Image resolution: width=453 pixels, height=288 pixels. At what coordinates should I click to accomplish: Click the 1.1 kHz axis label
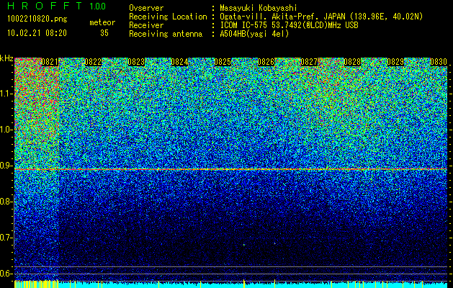point(6,94)
